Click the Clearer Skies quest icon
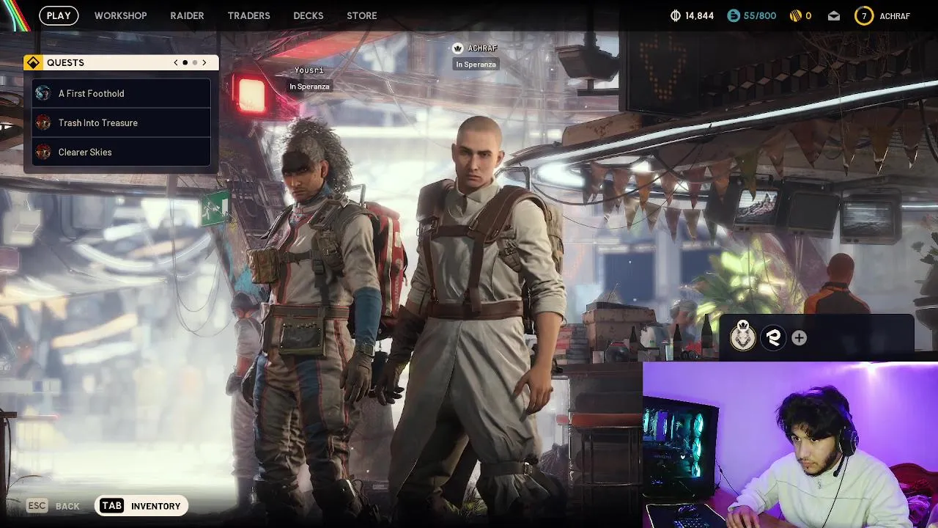This screenshot has width=938, height=528. pos(43,152)
